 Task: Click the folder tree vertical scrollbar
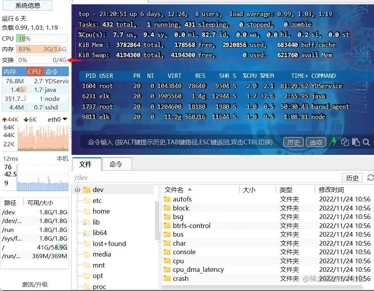pyautogui.click(x=157, y=220)
